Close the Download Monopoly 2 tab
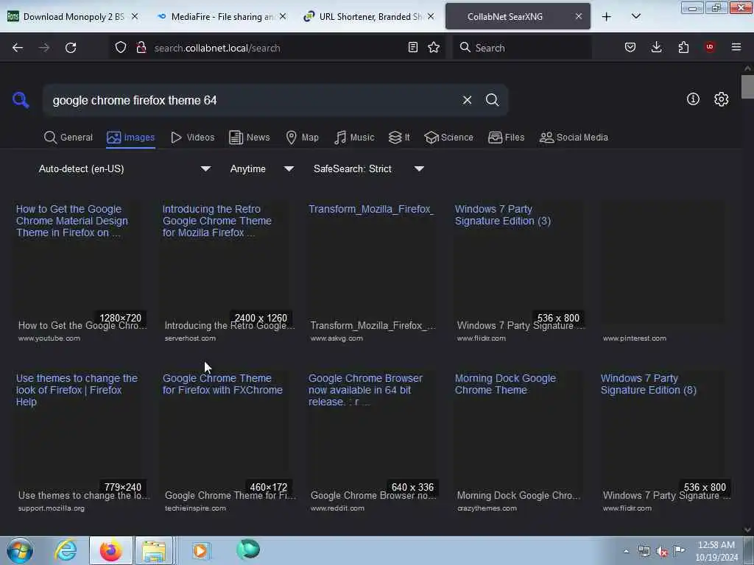 pyautogui.click(x=135, y=17)
